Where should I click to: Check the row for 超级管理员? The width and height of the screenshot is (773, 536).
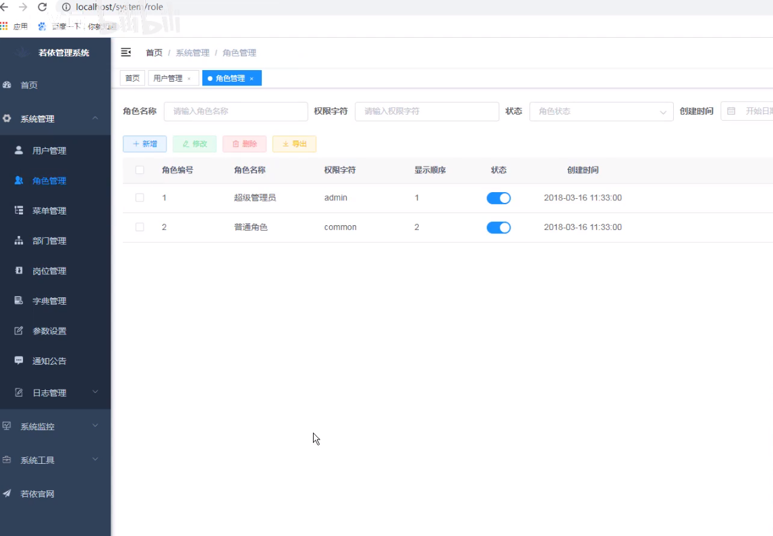coord(140,198)
